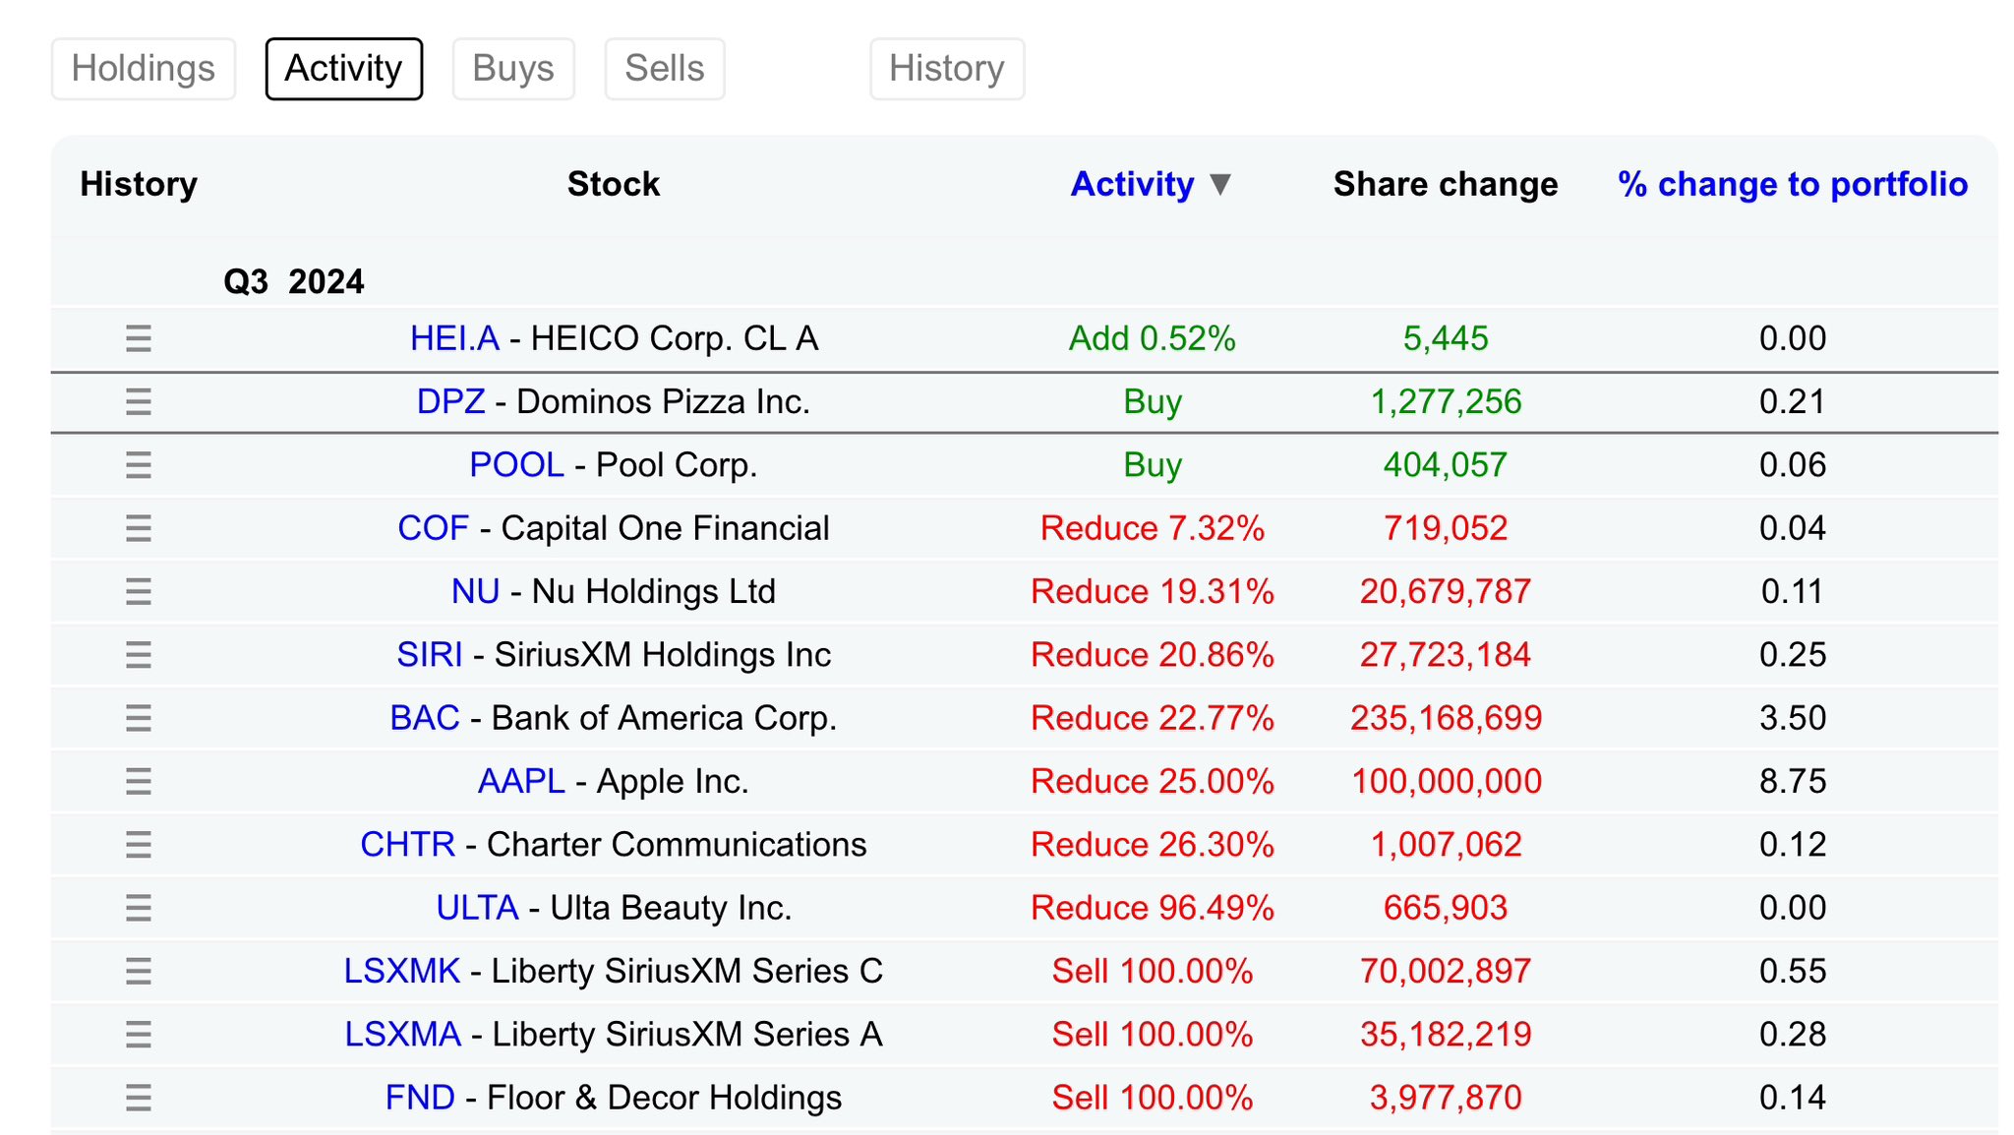Open HEI.A ticker link
The height and width of the screenshot is (1135, 2014).
coord(454,338)
